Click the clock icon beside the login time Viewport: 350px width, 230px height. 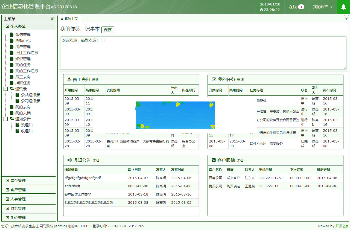(x=261, y=9)
